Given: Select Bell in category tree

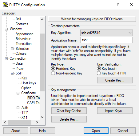Looking at the screenshot, I should coord(18,19).
